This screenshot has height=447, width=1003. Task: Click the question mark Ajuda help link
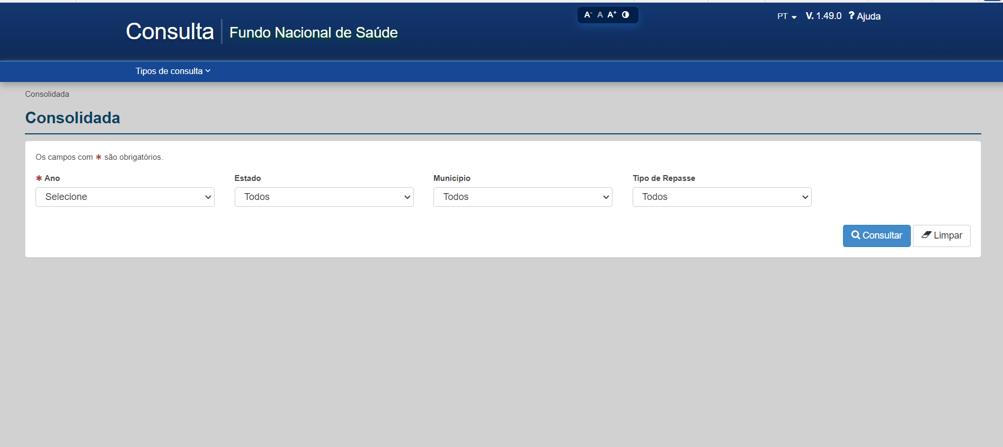click(864, 16)
